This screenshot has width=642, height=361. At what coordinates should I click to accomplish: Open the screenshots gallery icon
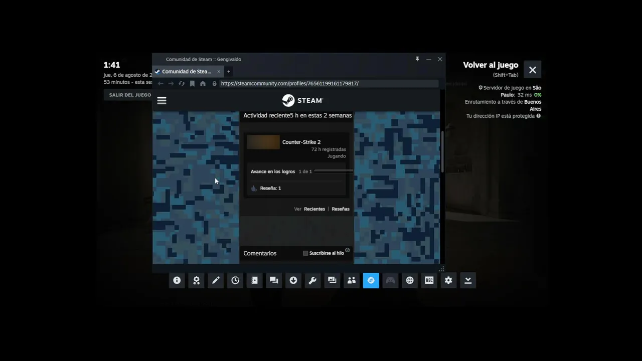(332, 280)
